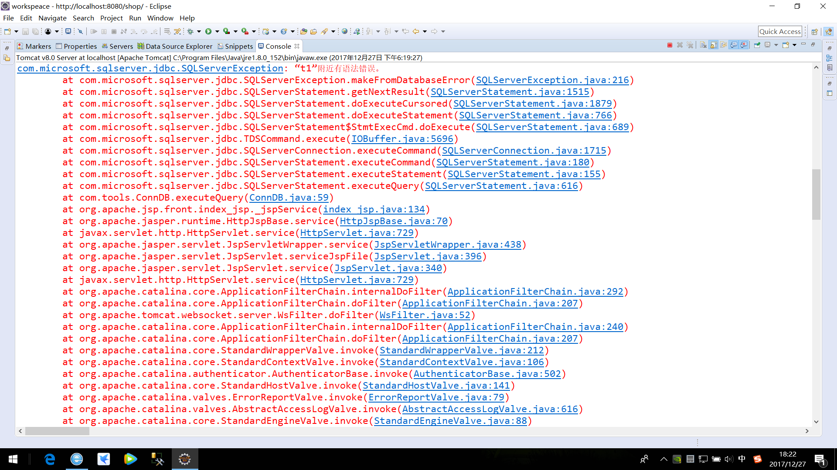Switch to the Servers tab
837x470 pixels.
point(117,46)
